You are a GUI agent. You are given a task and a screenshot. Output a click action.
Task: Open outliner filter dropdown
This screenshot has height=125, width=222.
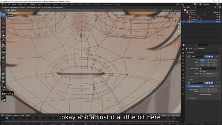(x=216, y=7)
